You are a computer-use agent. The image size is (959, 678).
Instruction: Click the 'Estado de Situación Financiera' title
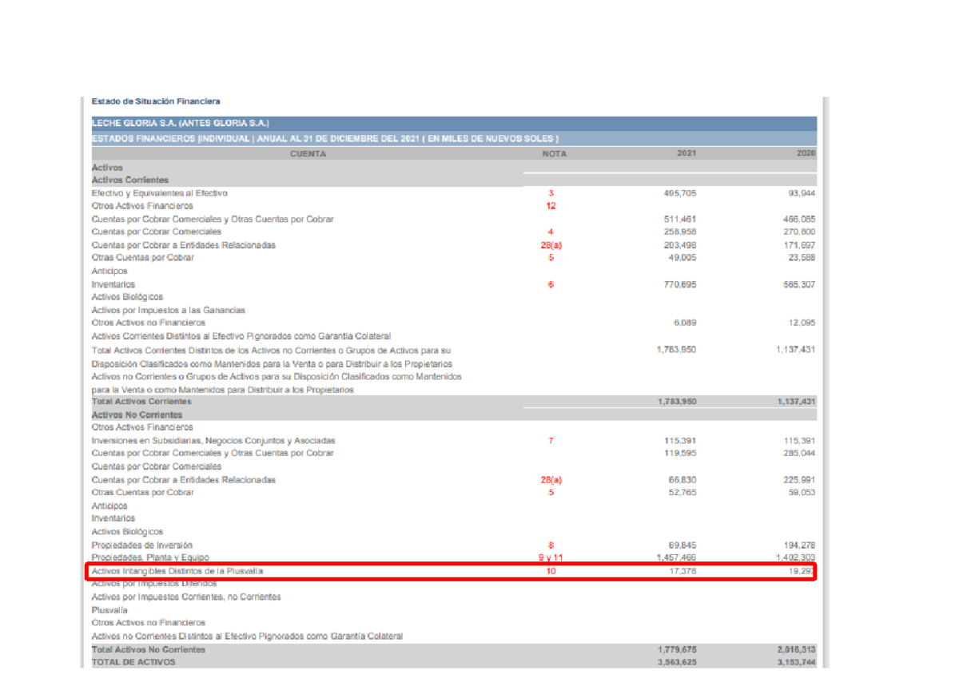[x=156, y=101]
